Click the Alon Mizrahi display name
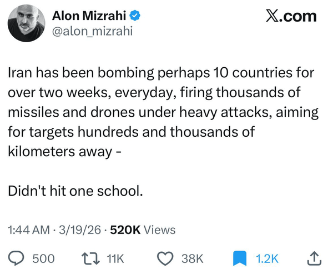This screenshot has width=333, height=269. [x=89, y=17]
